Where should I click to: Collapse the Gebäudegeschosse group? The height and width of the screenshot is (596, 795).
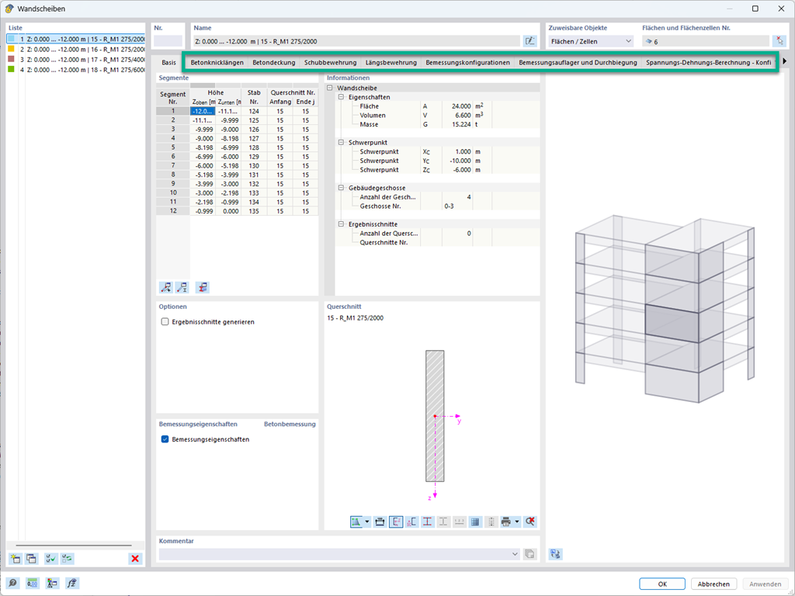[342, 188]
